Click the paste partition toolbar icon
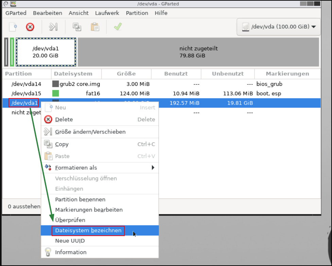The height and width of the screenshot is (266, 332). 94,27
